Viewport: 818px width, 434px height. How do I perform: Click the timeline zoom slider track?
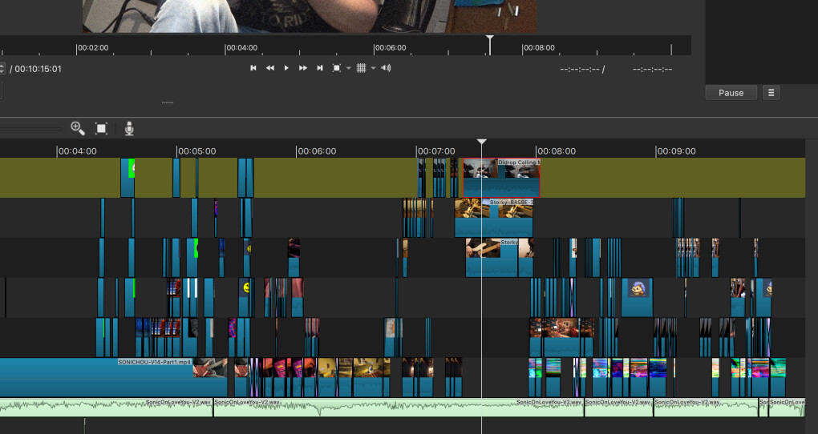tap(31, 128)
